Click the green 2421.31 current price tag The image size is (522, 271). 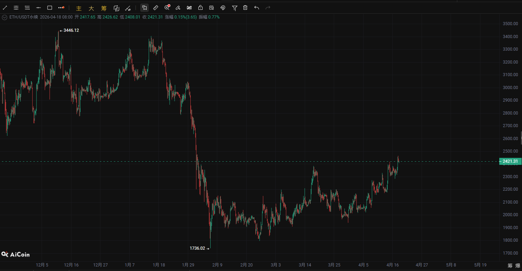tap(510, 161)
